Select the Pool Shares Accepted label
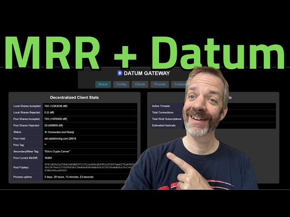 27,119
